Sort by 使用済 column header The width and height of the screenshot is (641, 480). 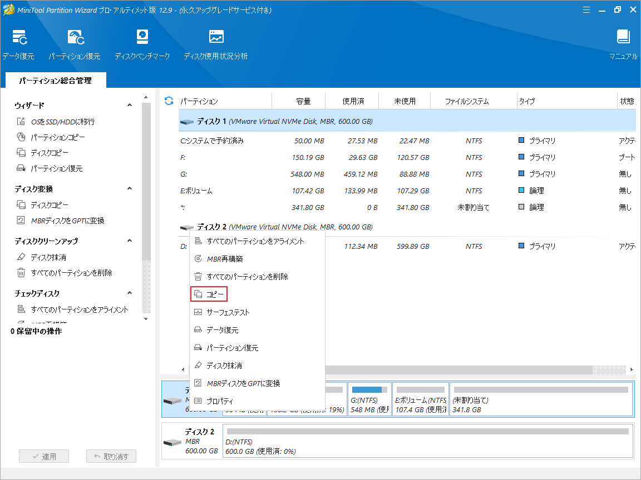[x=353, y=101]
